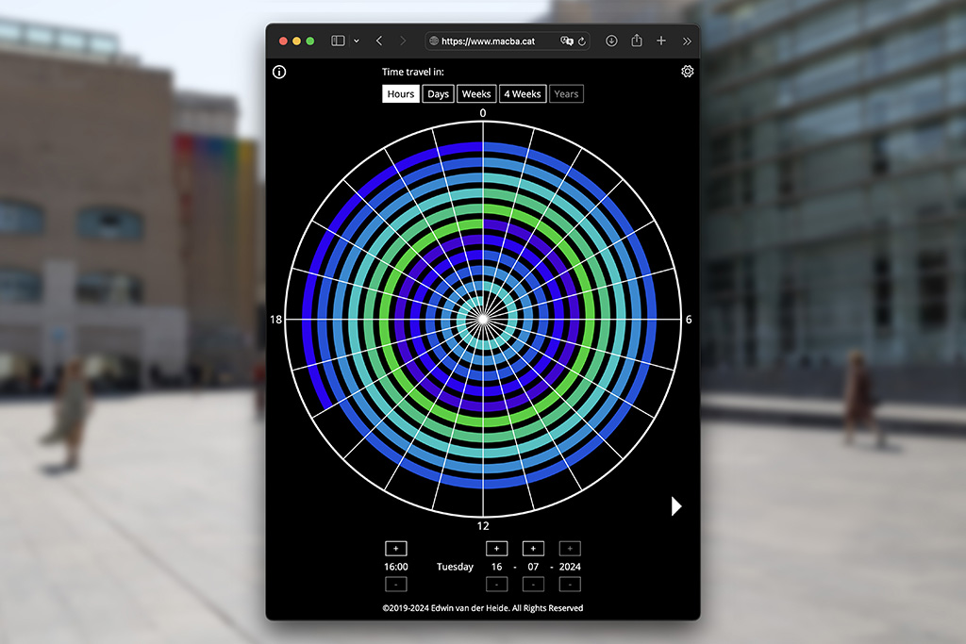Image resolution: width=966 pixels, height=644 pixels.
Task: Click the 2024 year value
Action: pyautogui.click(x=570, y=567)
